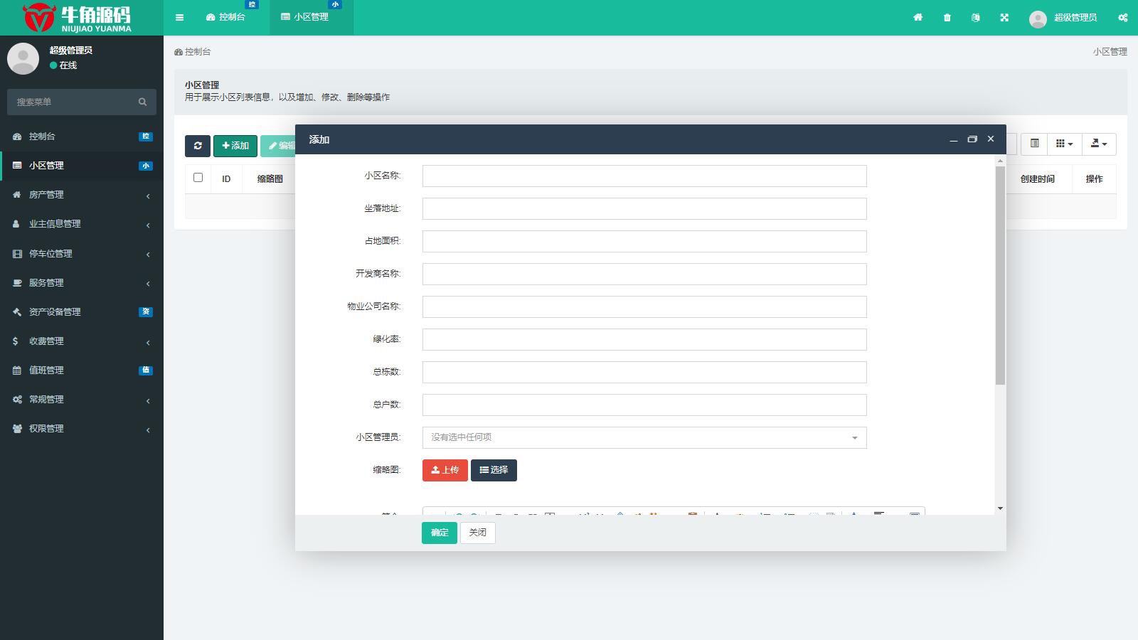Confirm with the 确定 button
Screen dimensions: 1138x640
tap(440, 533)
